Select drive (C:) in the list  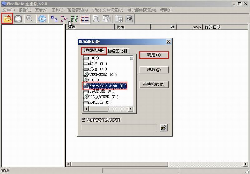pyautogui.click(x=91, y=58)
